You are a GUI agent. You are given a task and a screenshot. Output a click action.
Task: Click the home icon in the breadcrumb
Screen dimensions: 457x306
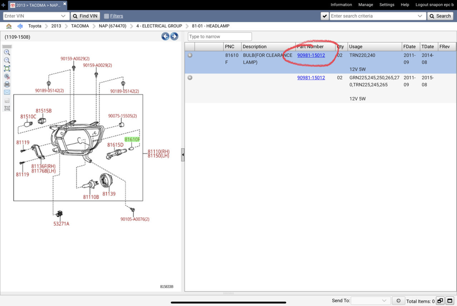click(x=9, y=26)
